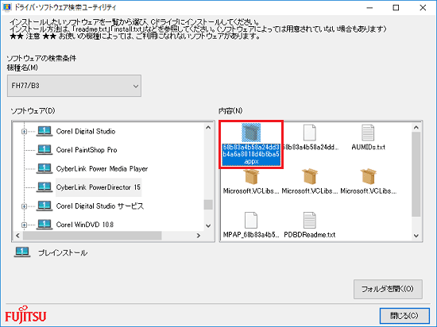Screen dimensions: 437x327
Task: Click the software list vertical scrollbar thumb
Action: (208, 205)
